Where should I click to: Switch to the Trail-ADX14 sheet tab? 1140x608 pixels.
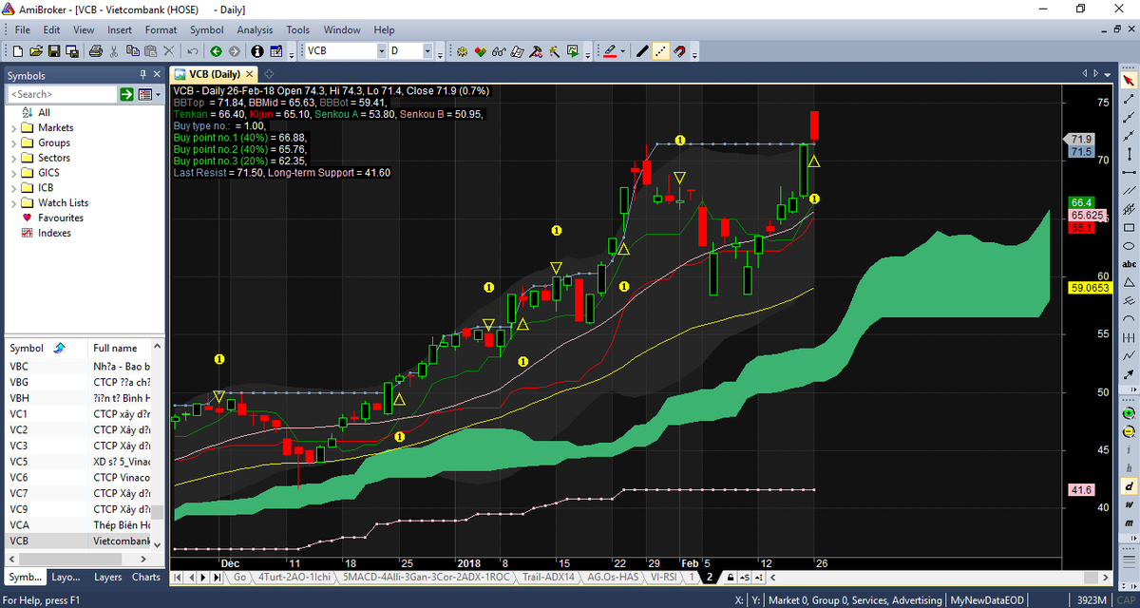[547, 577]
